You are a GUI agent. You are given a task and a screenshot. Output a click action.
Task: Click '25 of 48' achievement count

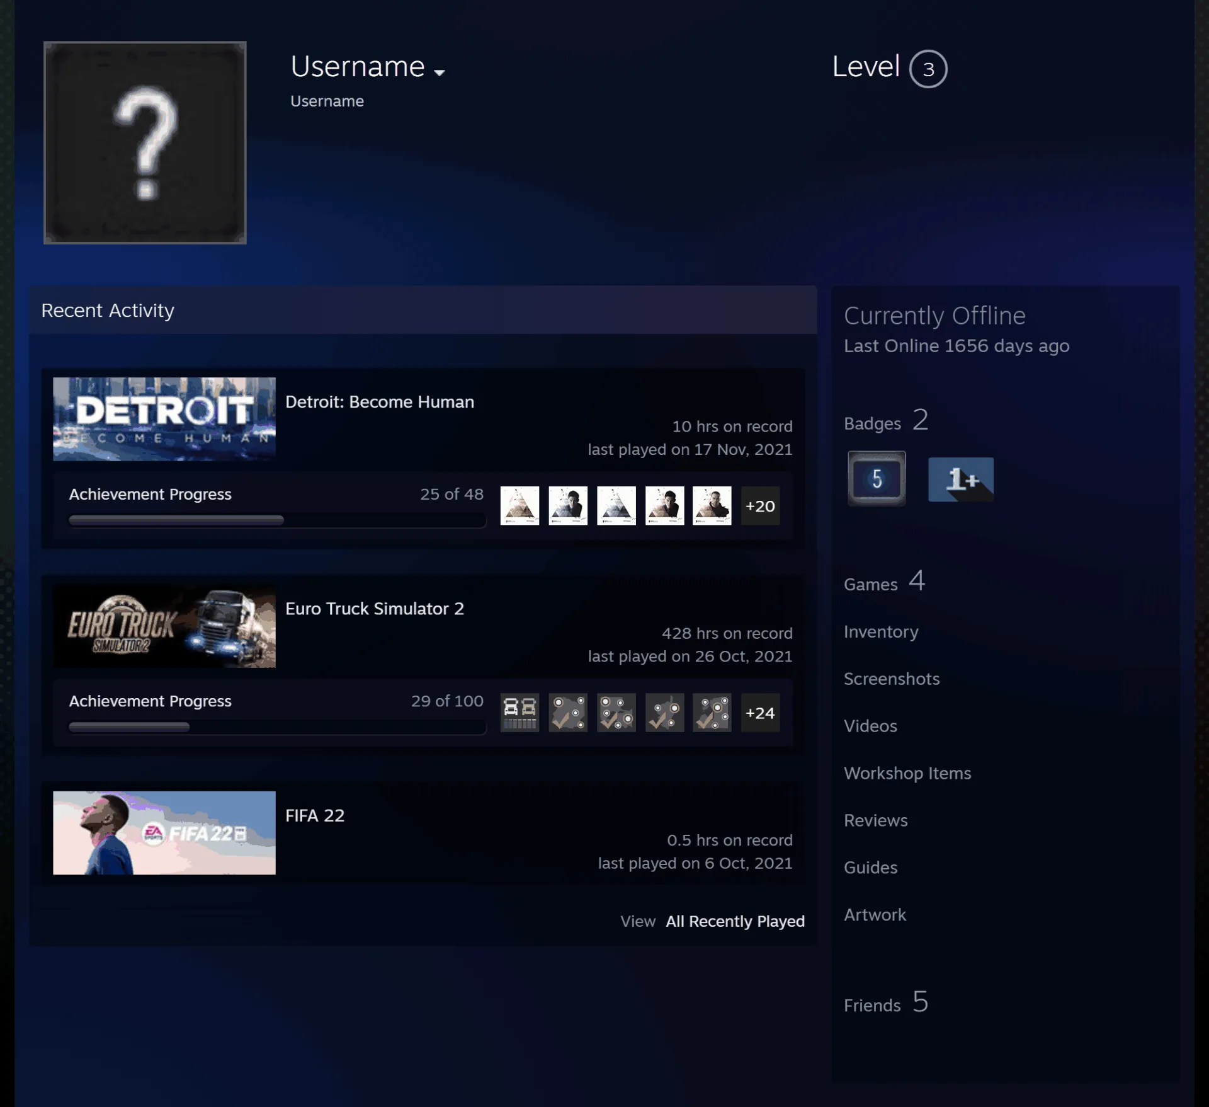pos(451,494)
